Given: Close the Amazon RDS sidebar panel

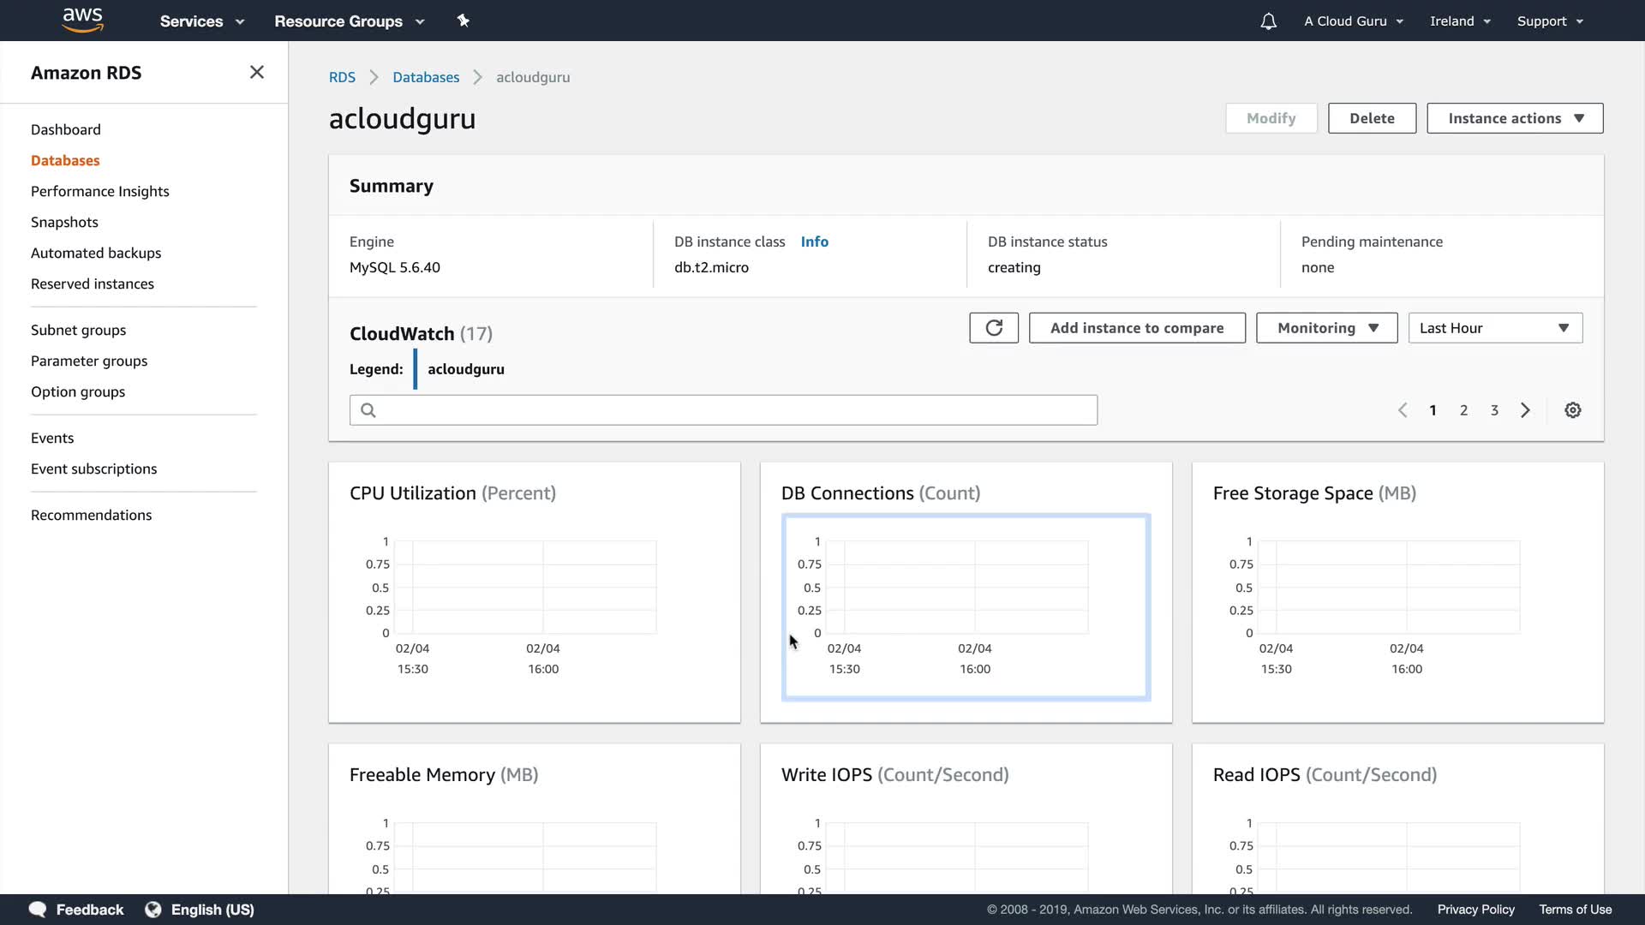Looking at the screenshot, I should (x=256, y=73).
